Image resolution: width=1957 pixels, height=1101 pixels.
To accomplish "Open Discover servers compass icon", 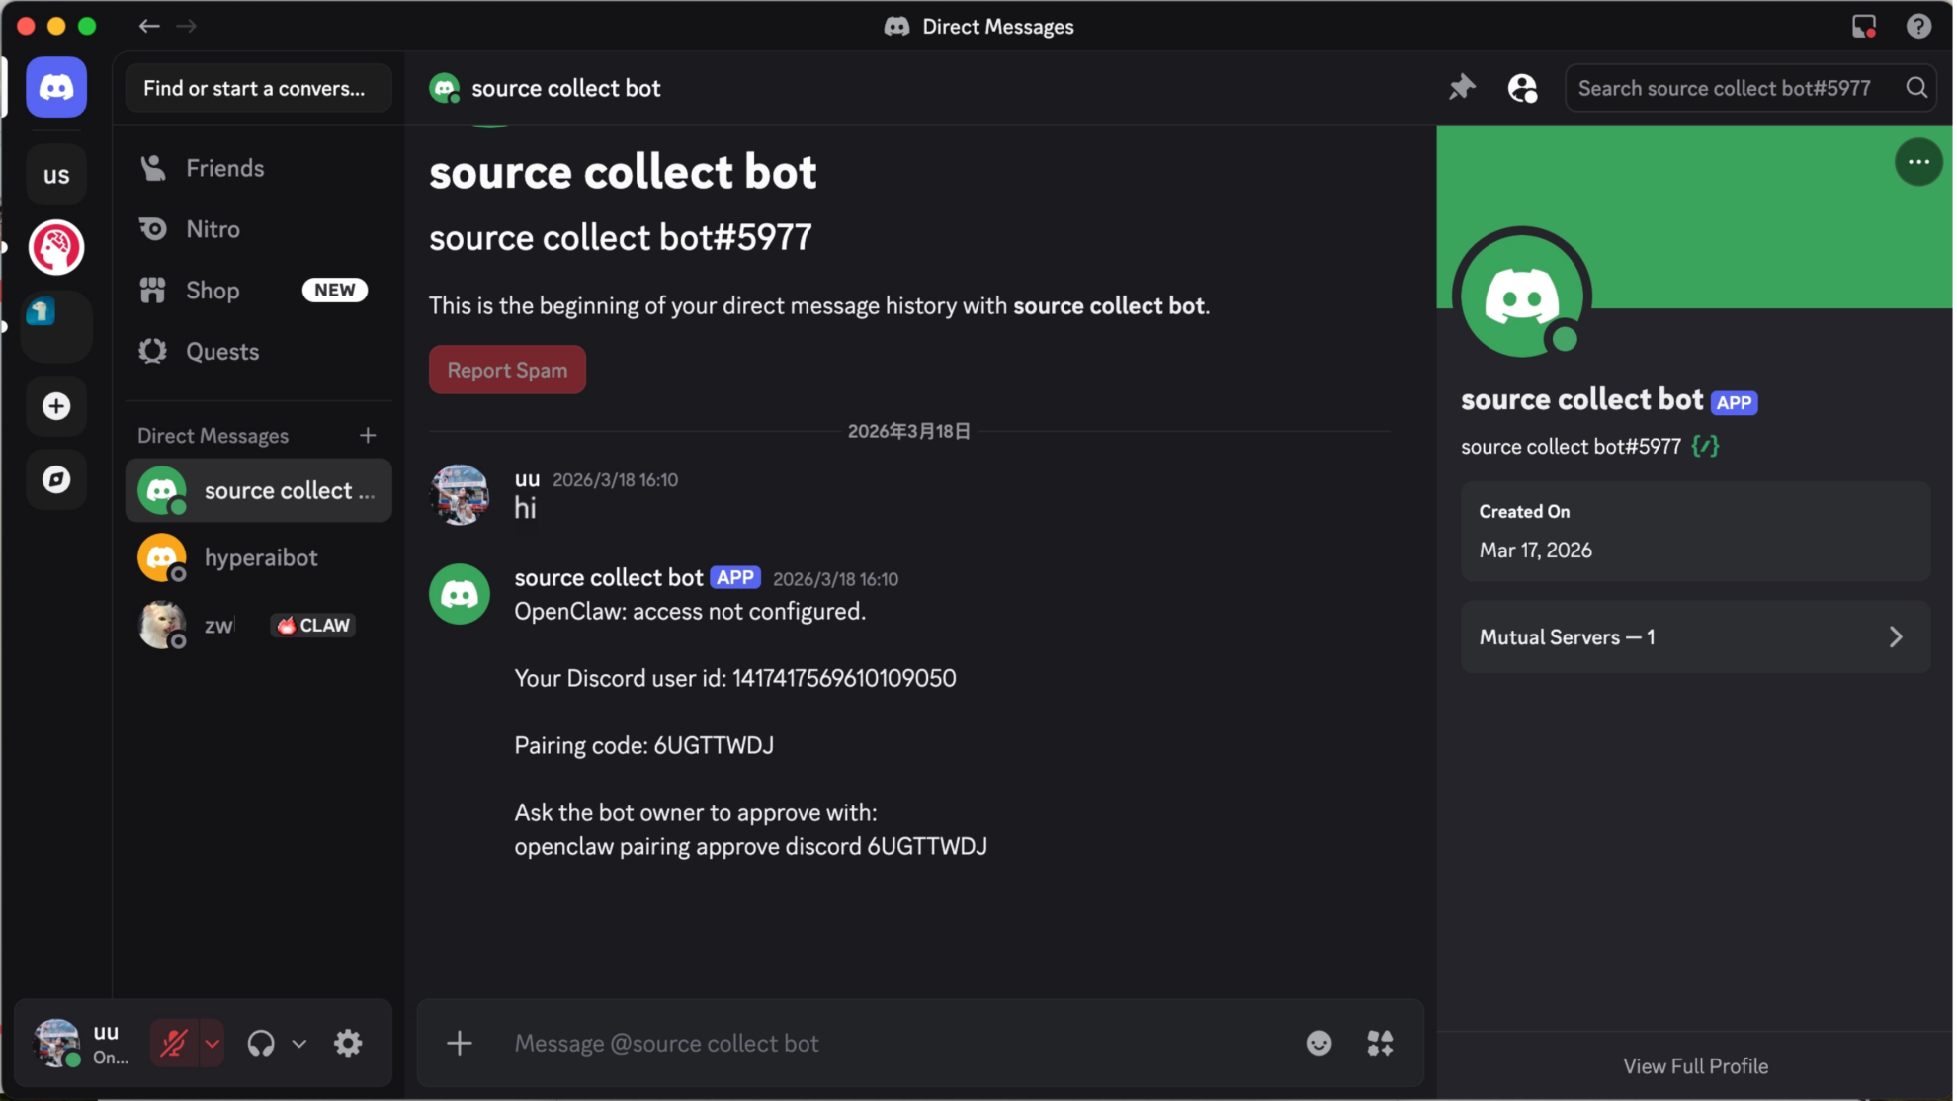I will tap(56, 480).
